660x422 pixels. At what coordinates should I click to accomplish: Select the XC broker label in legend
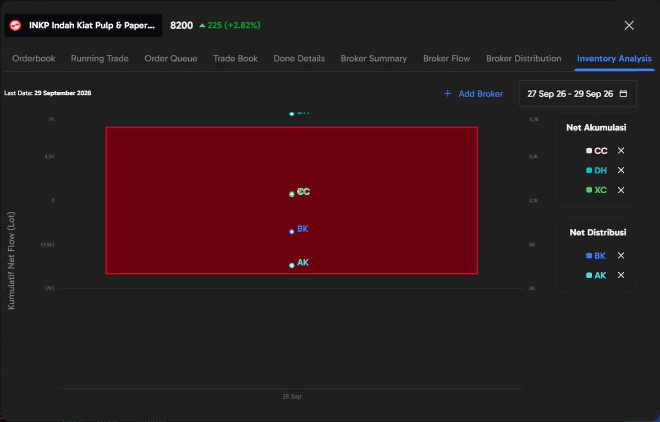coord(601,190)
